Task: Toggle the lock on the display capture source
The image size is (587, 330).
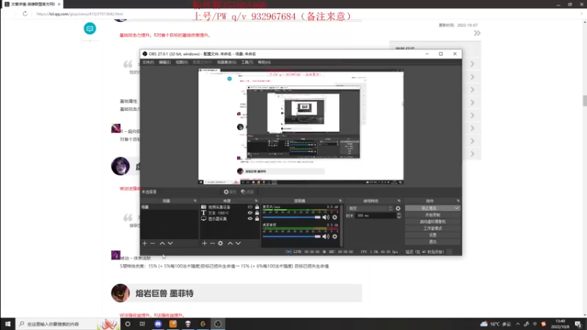Action: (257, 219)
